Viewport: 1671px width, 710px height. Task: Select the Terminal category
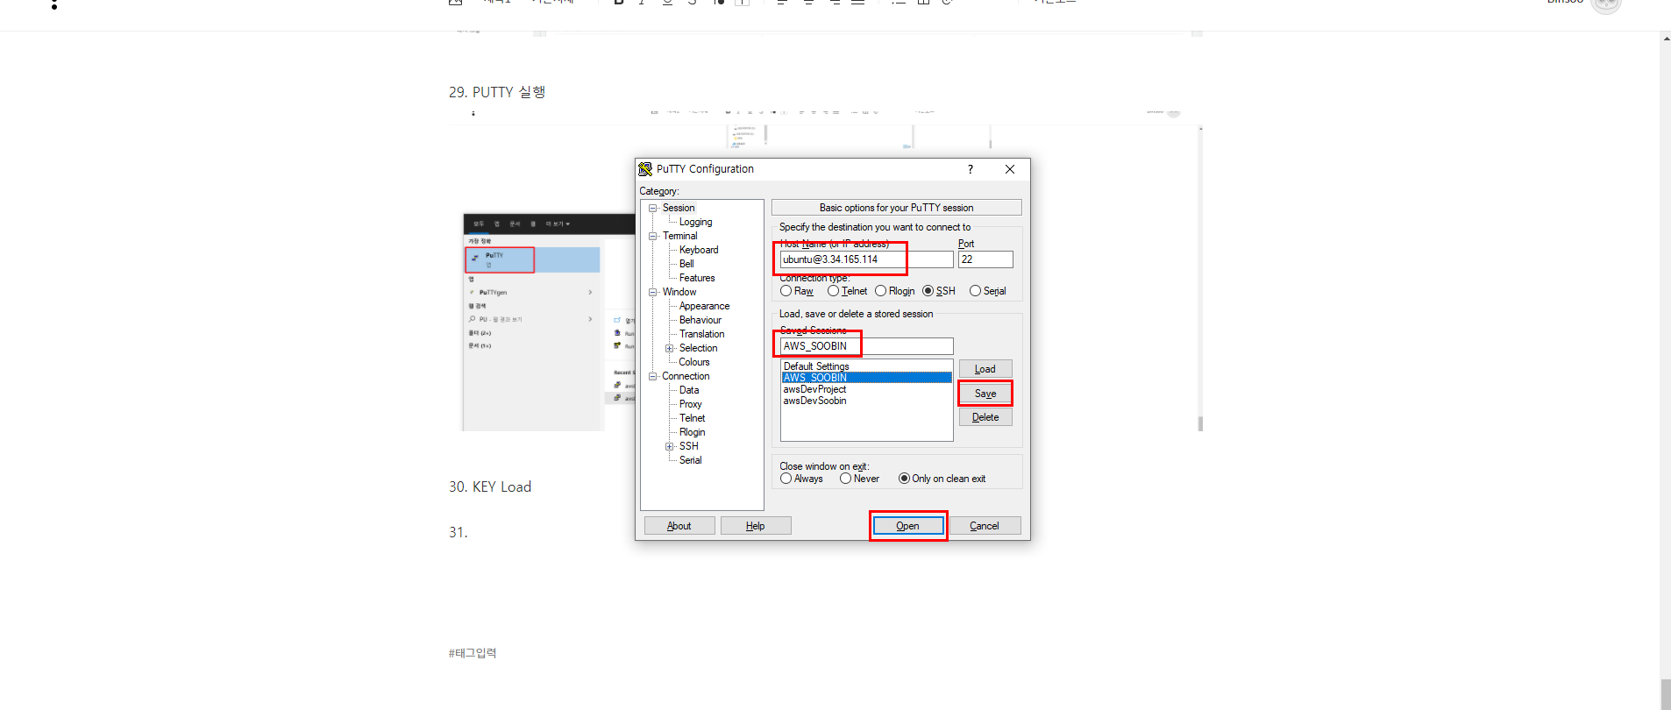[680, 236]
